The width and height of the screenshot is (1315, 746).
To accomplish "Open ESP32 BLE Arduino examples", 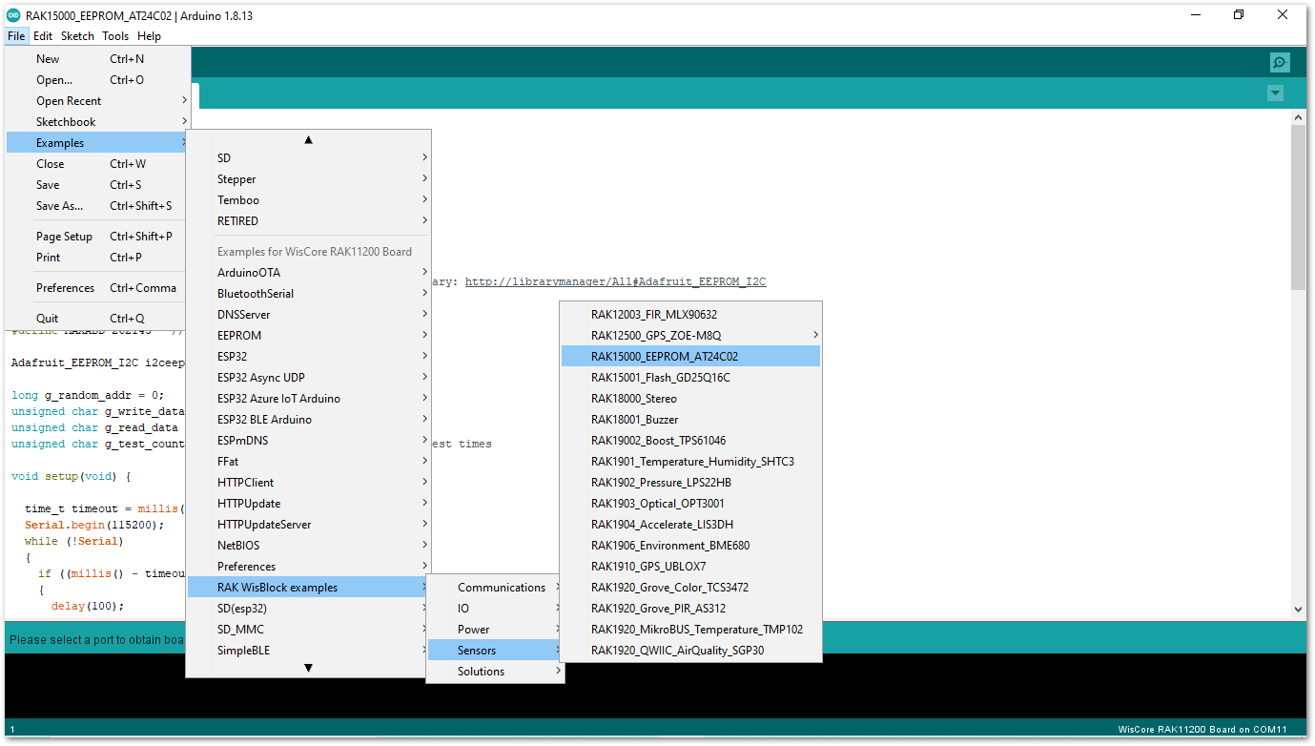I will 309,420.
